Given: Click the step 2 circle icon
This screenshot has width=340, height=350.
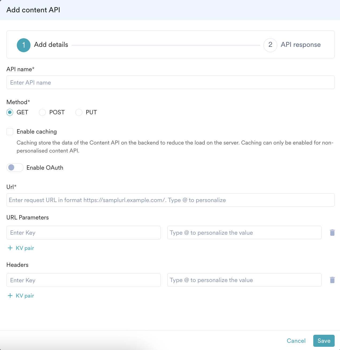Looking at the screenshot, I should 270,45.
